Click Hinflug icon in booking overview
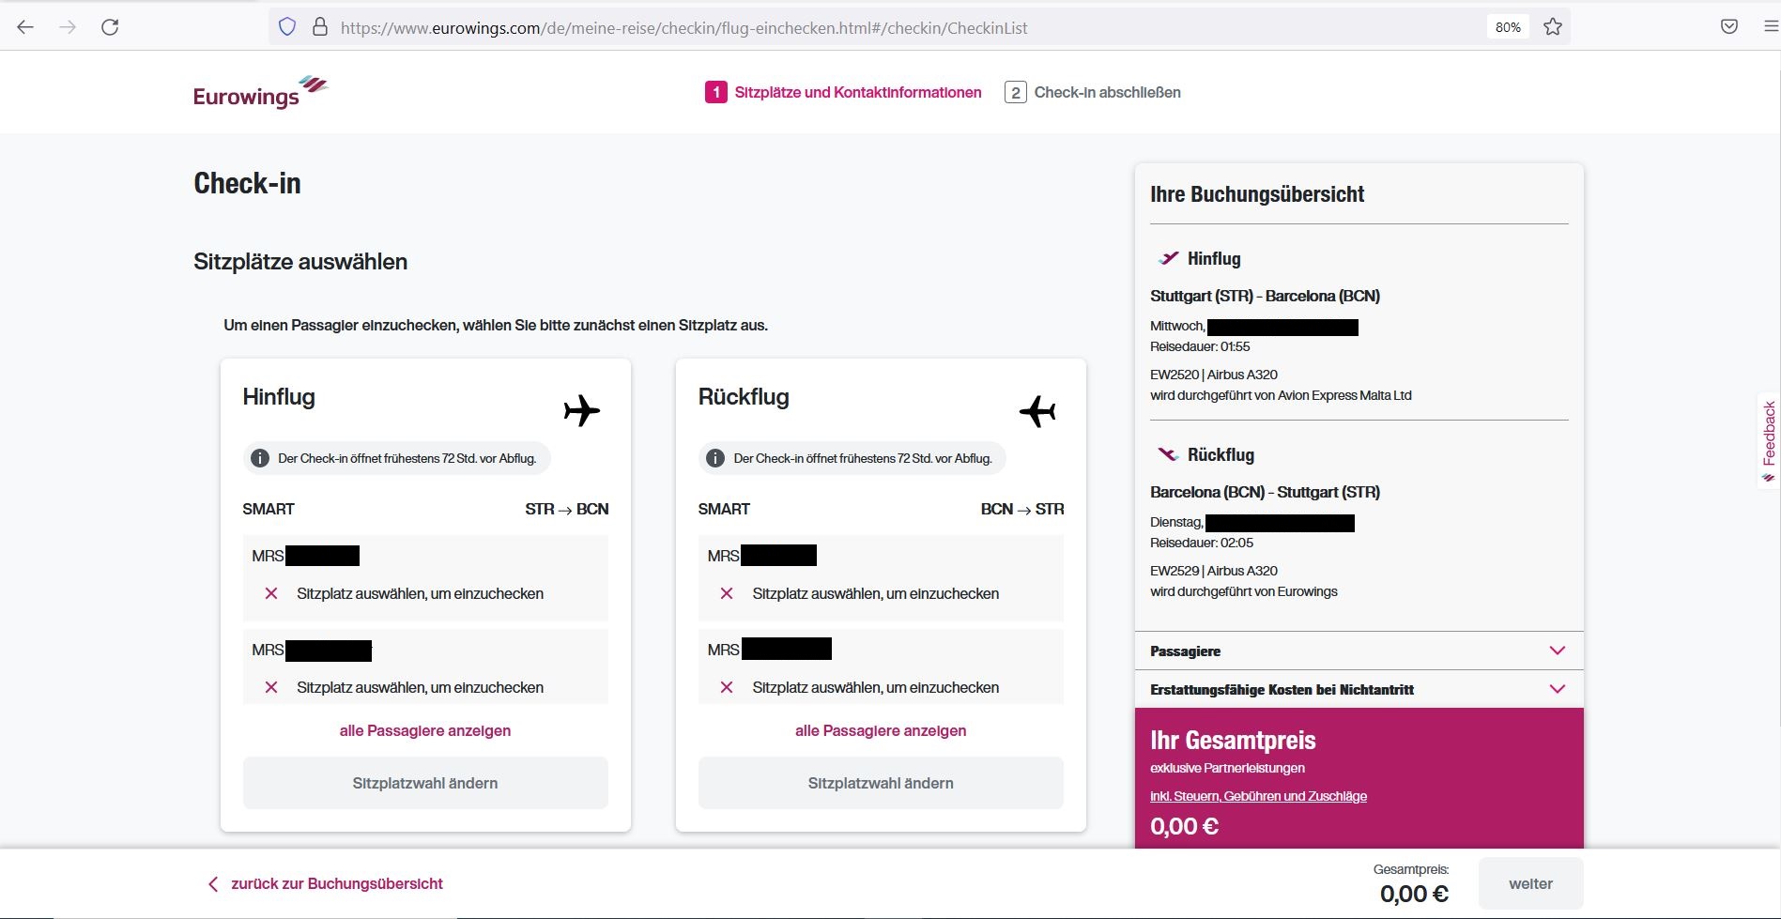Viewport: 1781px width, 919px height. 1168,258
